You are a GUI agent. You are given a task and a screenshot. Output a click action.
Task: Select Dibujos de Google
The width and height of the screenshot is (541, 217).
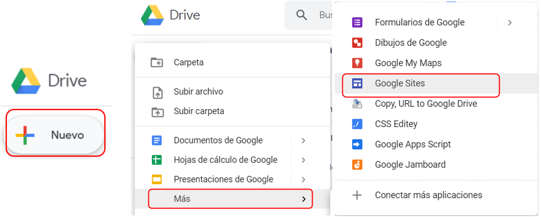[x=411, y=43]
